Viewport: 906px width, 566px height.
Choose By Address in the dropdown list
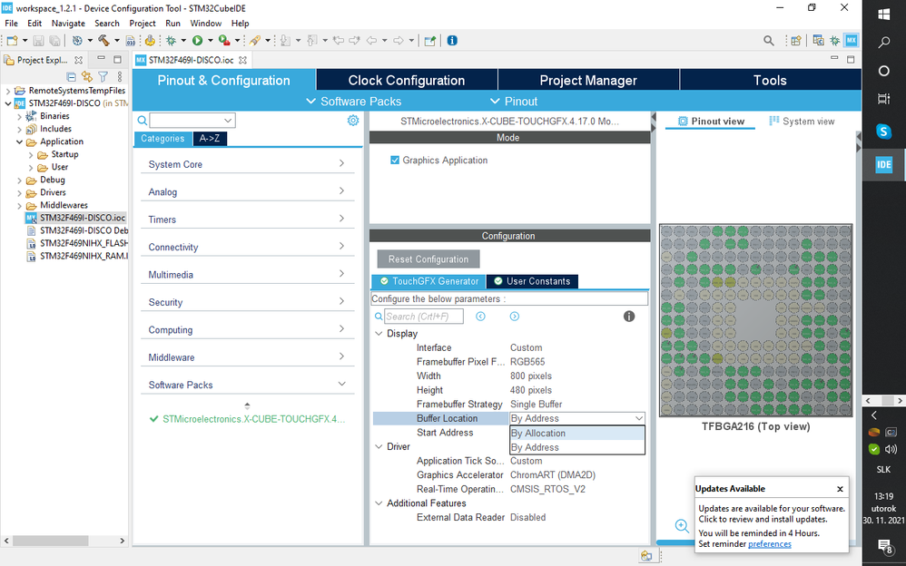coord(577,447)
